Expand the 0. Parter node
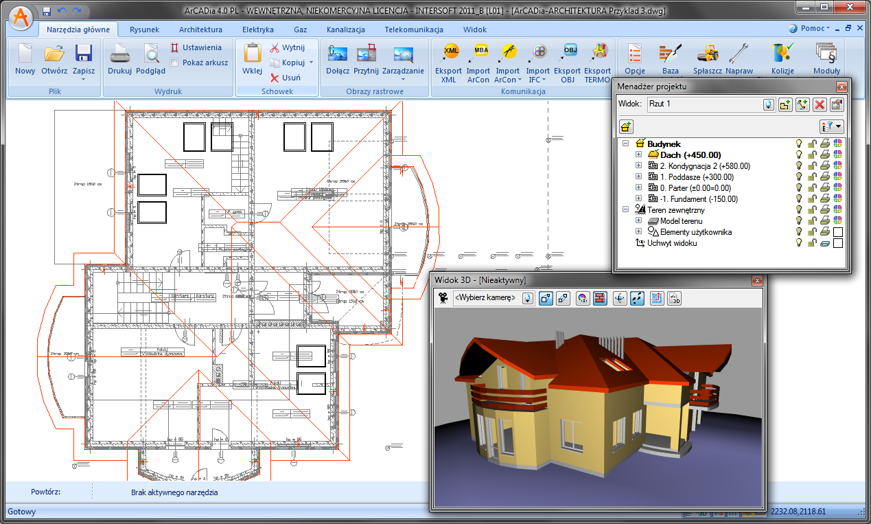 click(x=638, y=187)
